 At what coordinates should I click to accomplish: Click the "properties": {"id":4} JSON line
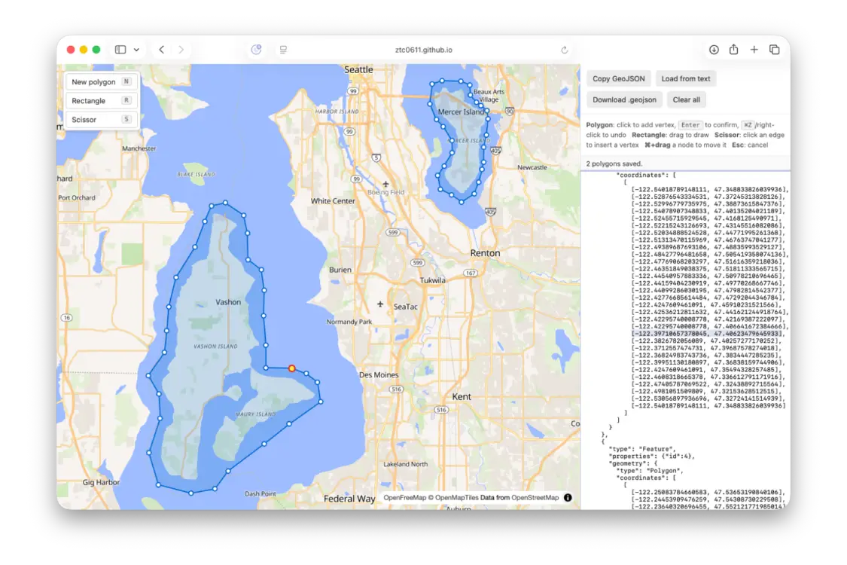pyautogui.click(x=652, y=456)
